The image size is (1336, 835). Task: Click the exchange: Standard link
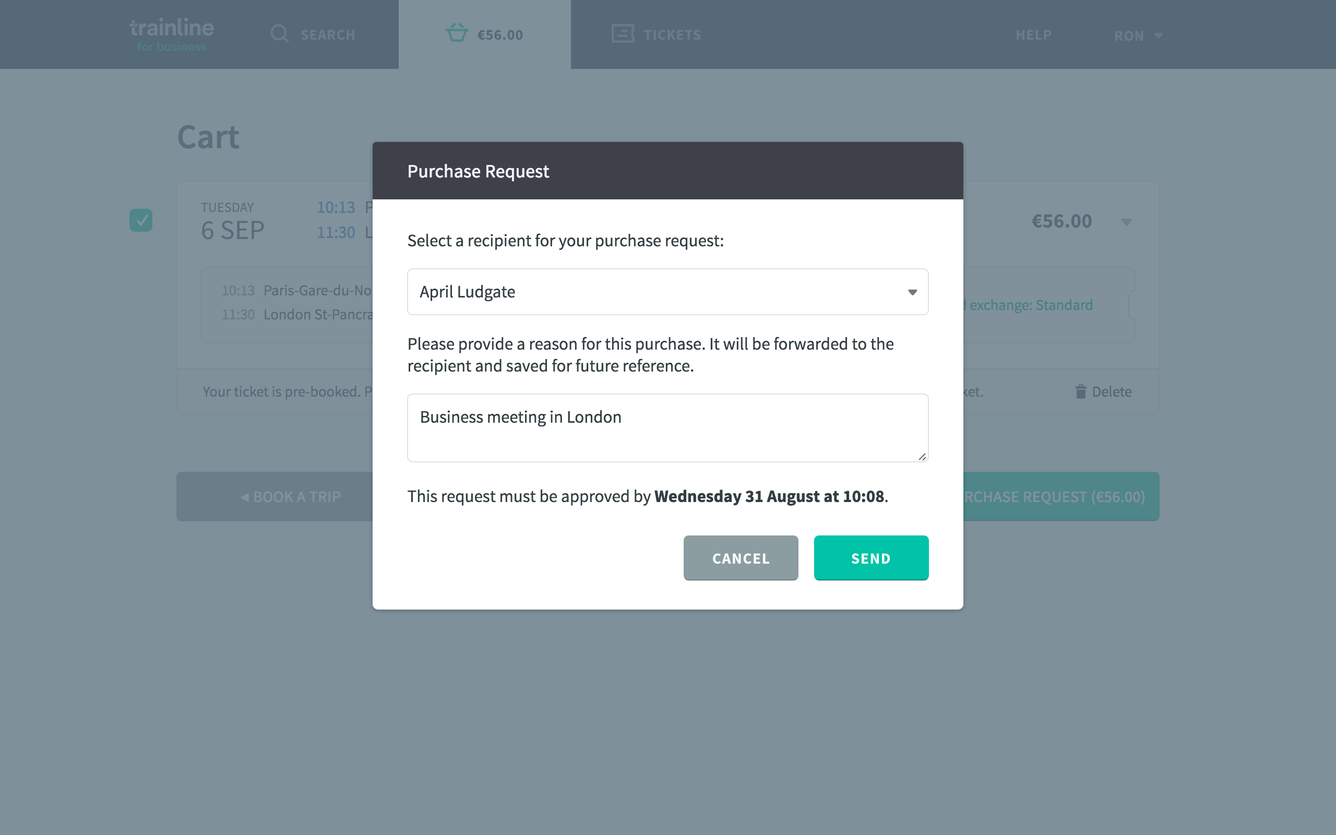pyautogui.click(x=1029, y=304)
